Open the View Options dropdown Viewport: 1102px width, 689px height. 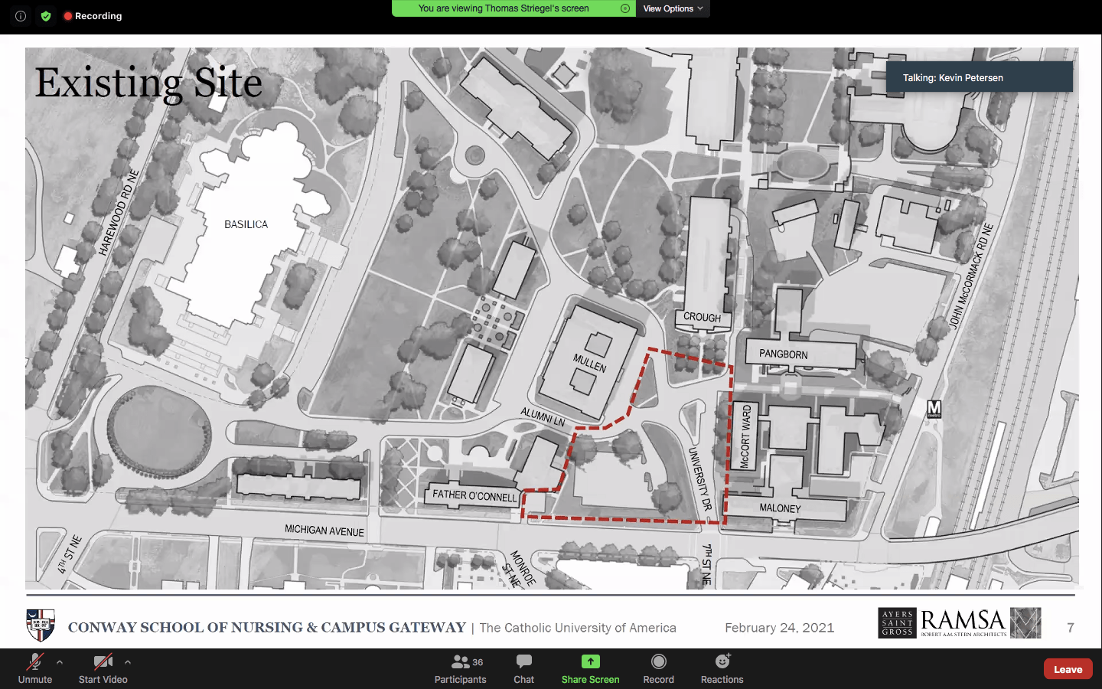tap(671, 8)
